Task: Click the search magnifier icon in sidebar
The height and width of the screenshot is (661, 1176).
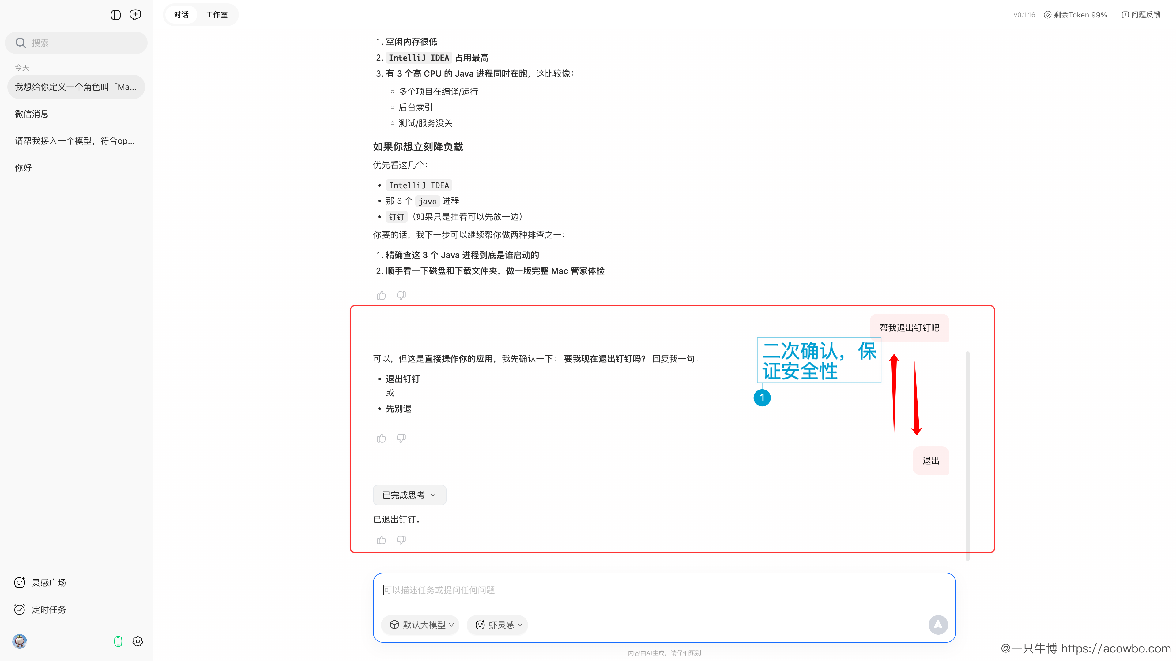Action: tap(21, 43)
